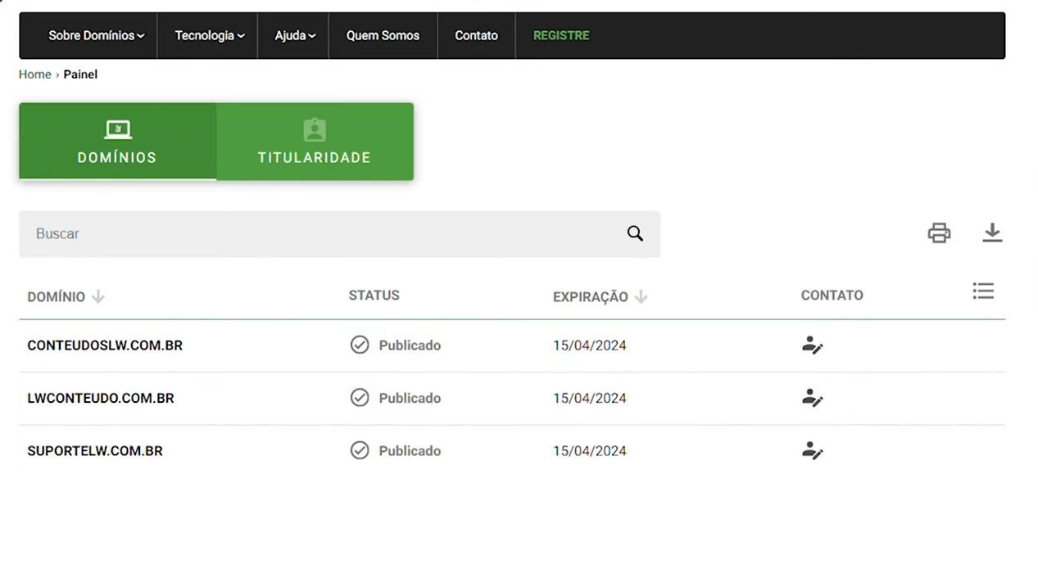Edit contact for CONTEUDOSLW.COM.BR
Image resolution: width=1038 pixels, height=569 pixels.
point(812,345)
